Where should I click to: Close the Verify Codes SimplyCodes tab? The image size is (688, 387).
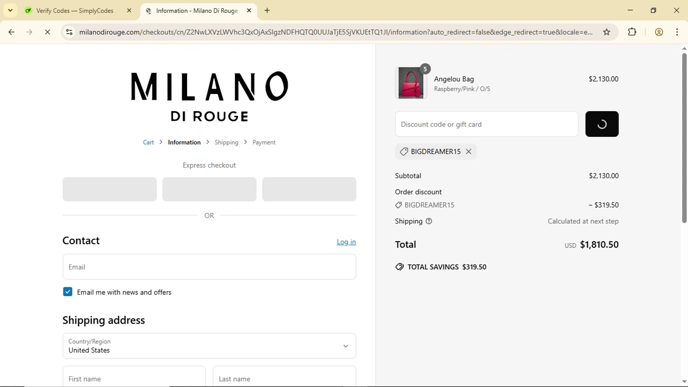click(x=129, y=11)
